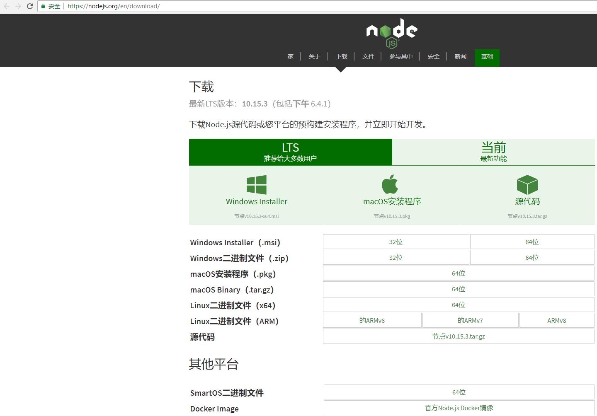The height and width of the screenshot is (416, 597).
Task: Click the Windows二进制文件 (.zip) row label
Action: tap(240, 259)
